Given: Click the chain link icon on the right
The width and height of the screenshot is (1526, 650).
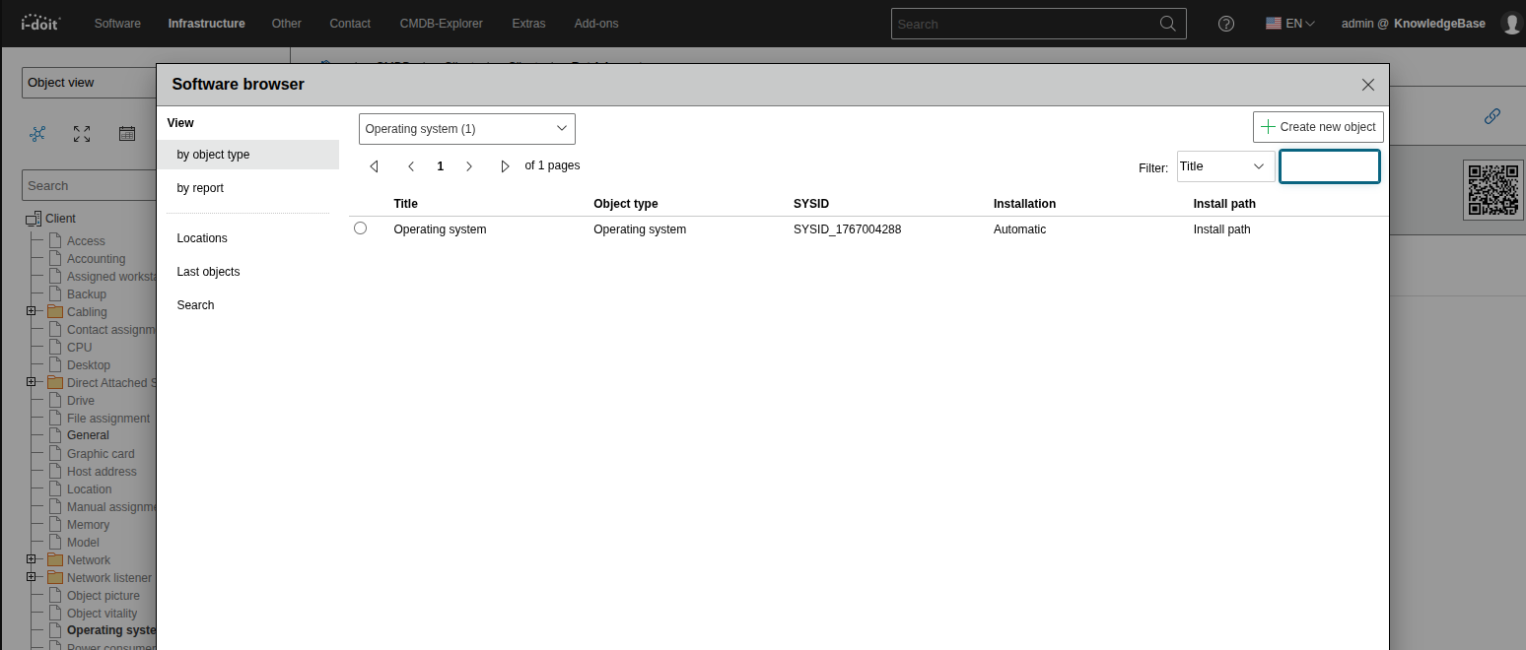Looking at the screenshot, I should (x=1492, y=116).
